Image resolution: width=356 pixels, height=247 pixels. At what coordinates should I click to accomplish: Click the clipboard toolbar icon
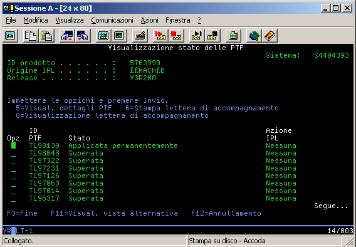[x=233, y=36]
